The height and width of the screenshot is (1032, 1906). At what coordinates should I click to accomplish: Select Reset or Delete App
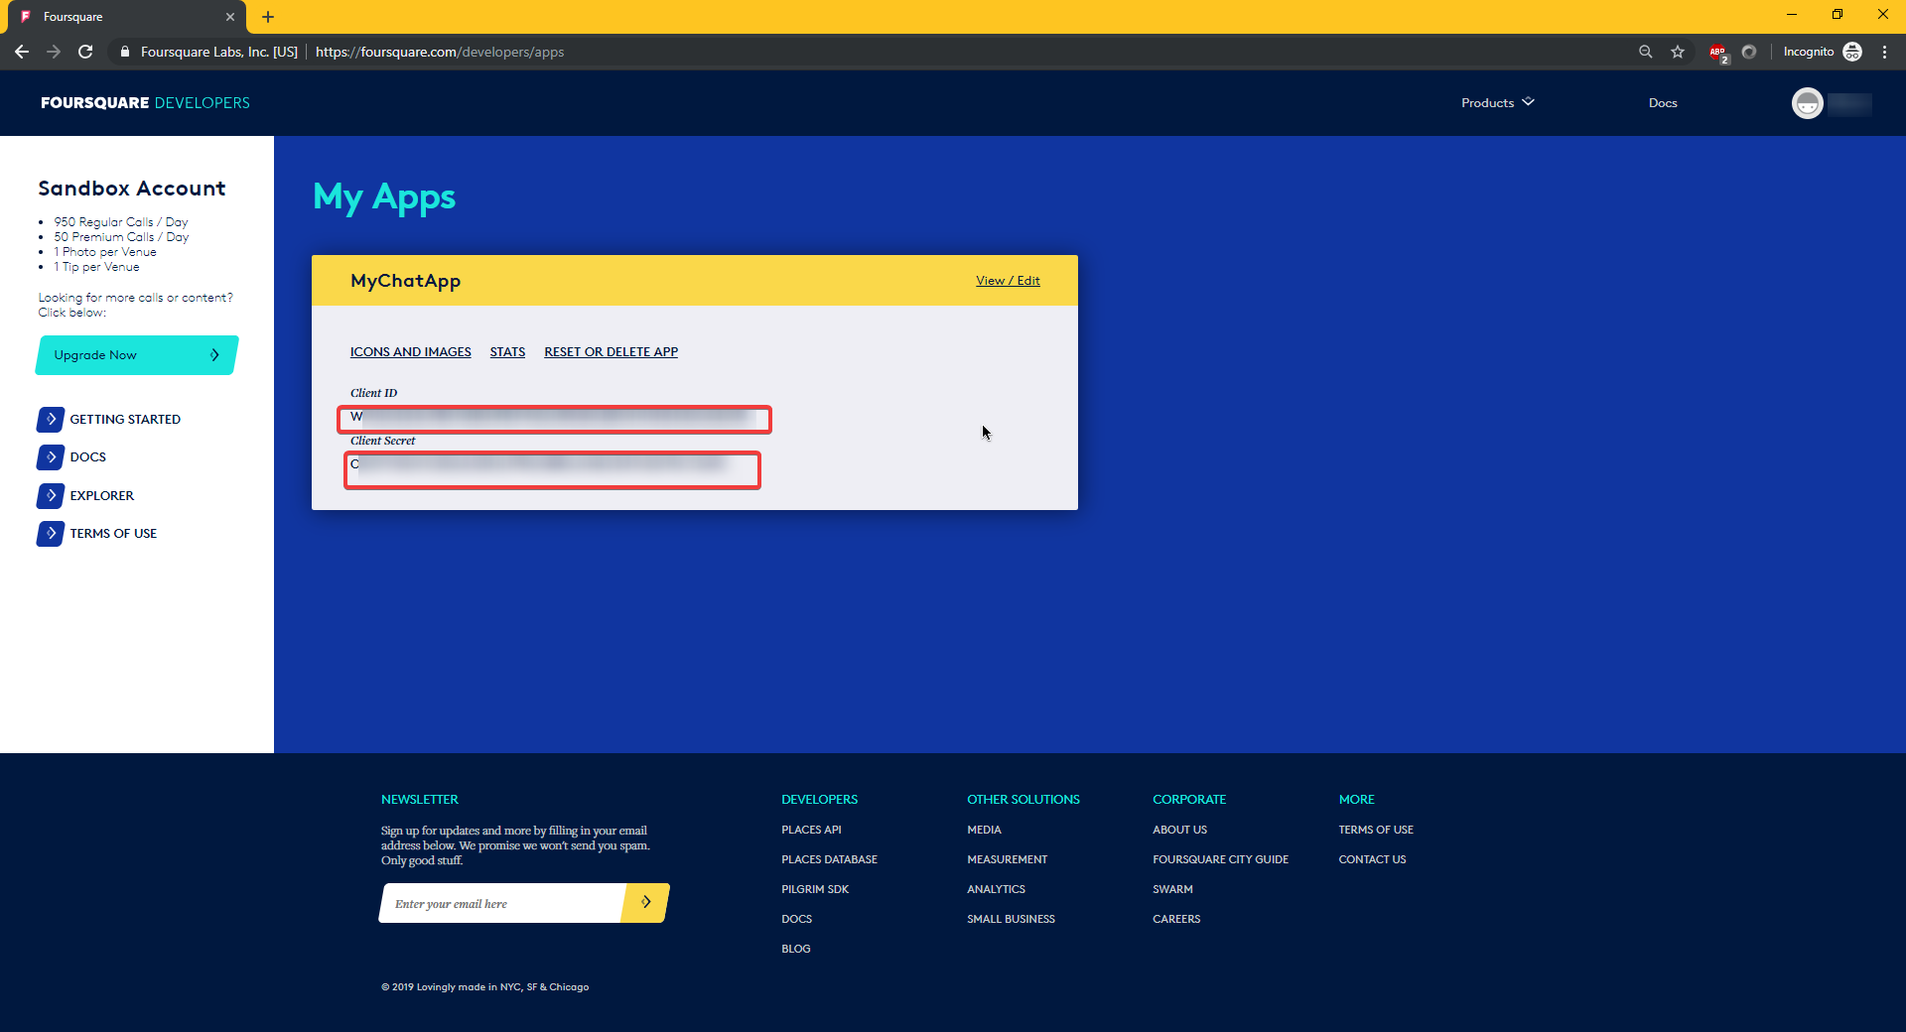coord(611,352)
